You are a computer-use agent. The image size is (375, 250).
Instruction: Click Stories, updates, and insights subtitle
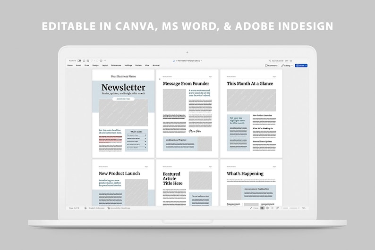[123, 93]
